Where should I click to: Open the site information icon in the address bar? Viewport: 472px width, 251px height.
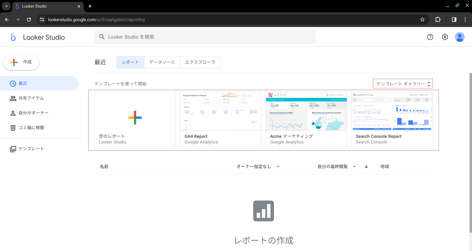point(42,19)
